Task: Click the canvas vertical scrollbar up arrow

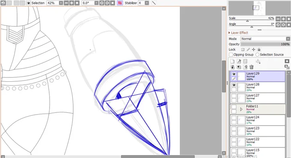Action: [x=224, y=9]
